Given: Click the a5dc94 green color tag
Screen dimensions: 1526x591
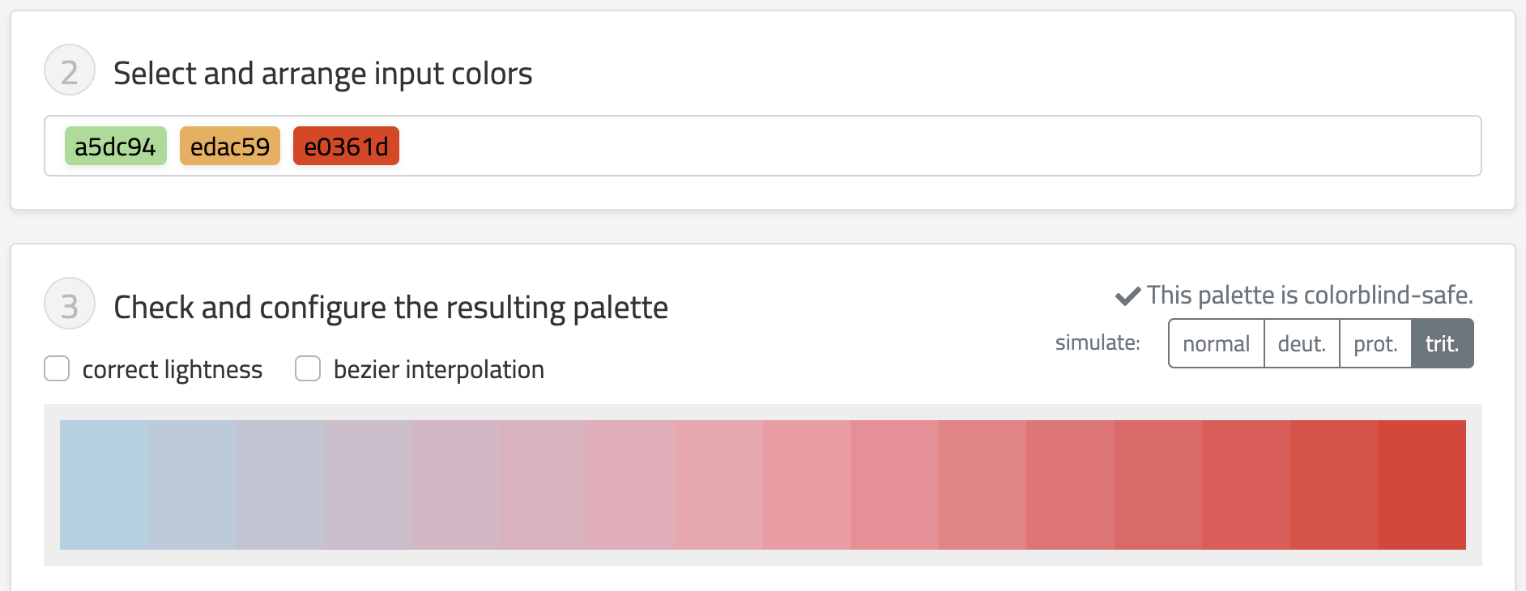Looking at the screenshot, I should pos(115,147).
